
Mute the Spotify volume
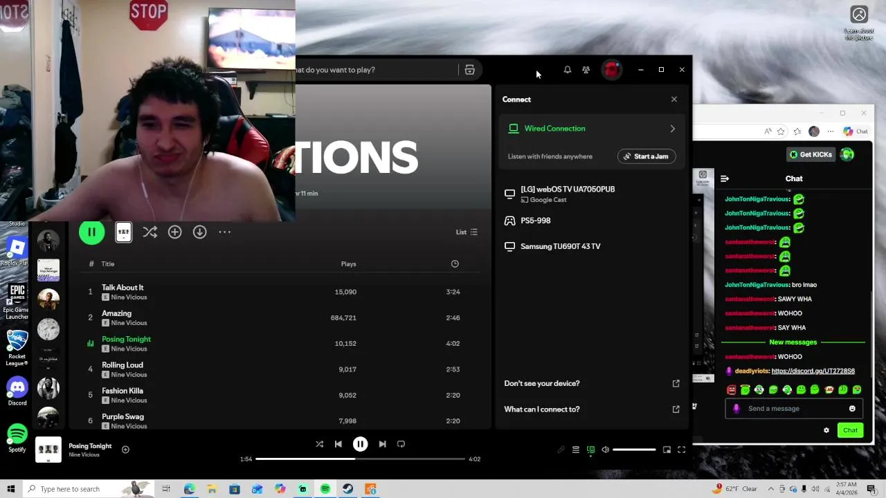click(x=606, y=450)
